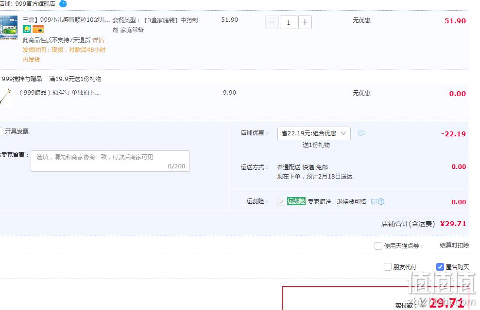
Task: Expand the 省22.19元:组合优惠 dropdown
Action: pyautogui.click(x=314, y=133)
